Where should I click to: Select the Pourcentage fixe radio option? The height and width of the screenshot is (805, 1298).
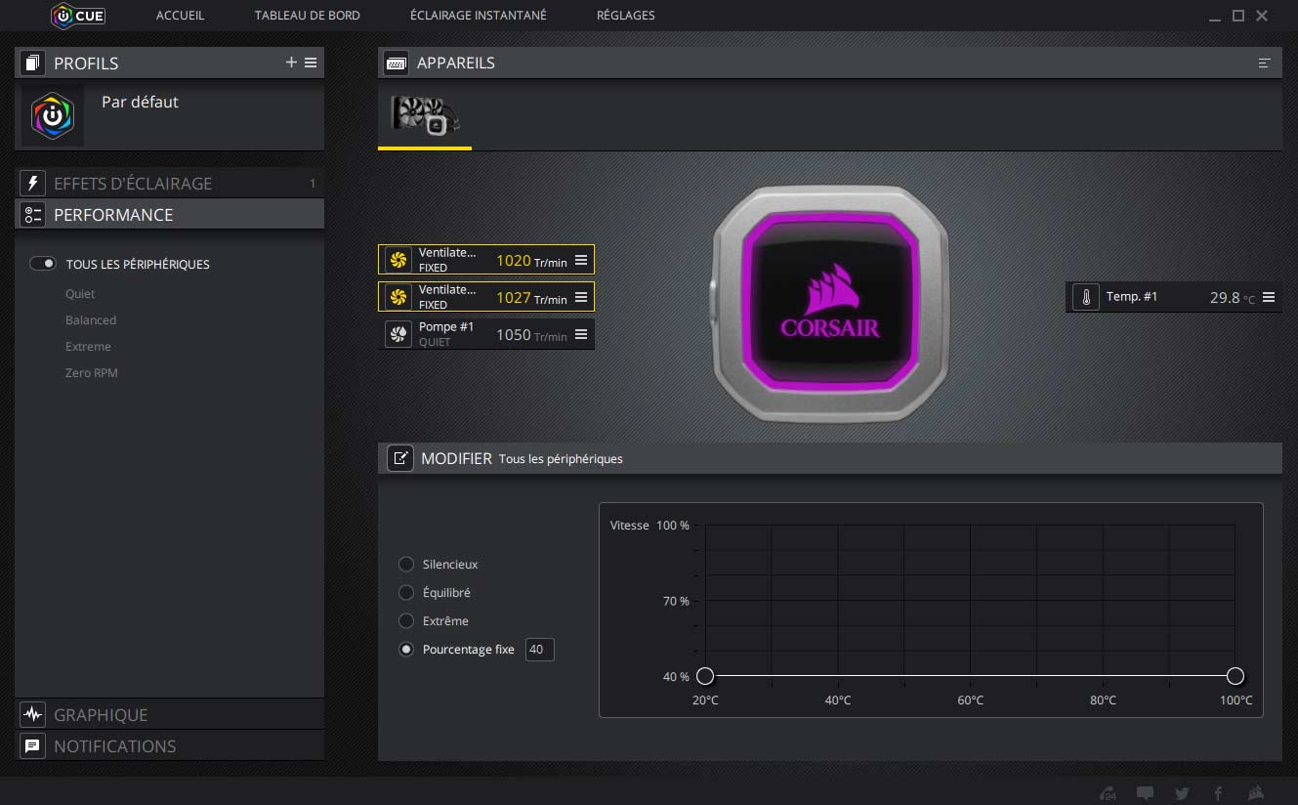[406, 649]
